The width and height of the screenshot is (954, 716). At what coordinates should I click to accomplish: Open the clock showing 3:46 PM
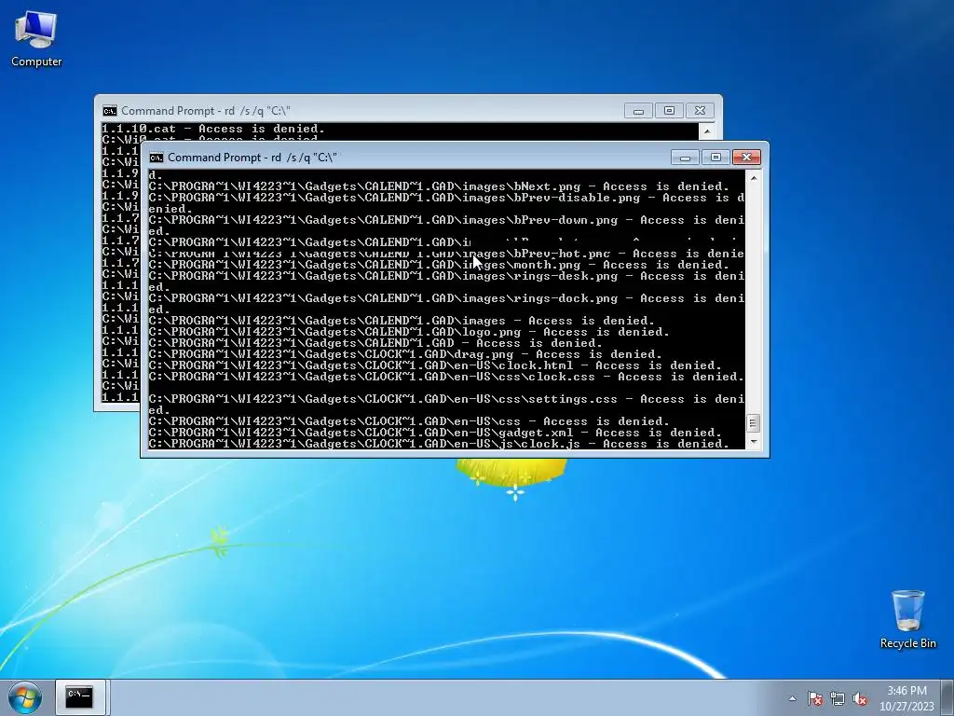click(906, 698)
